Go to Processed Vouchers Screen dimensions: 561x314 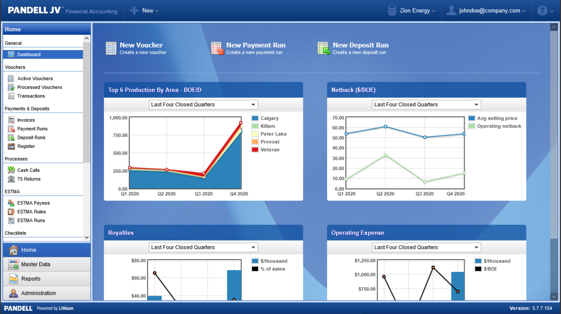(40, 87)
